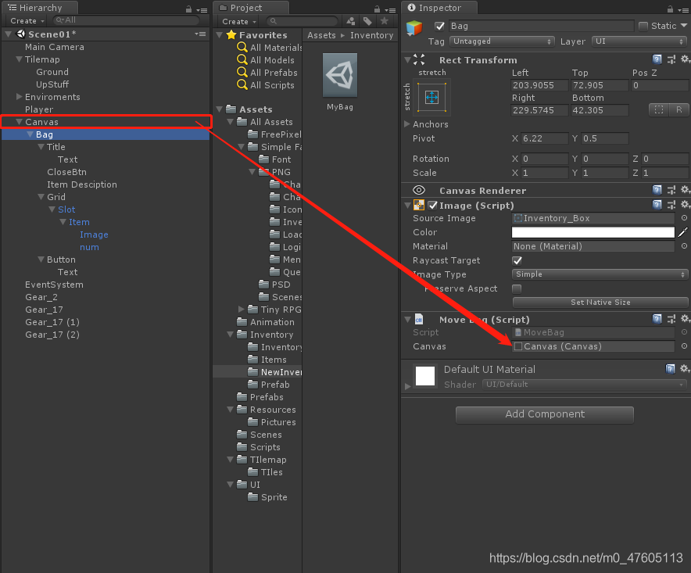Enable the Preserve Aspect checkbox

click(517, 288)
